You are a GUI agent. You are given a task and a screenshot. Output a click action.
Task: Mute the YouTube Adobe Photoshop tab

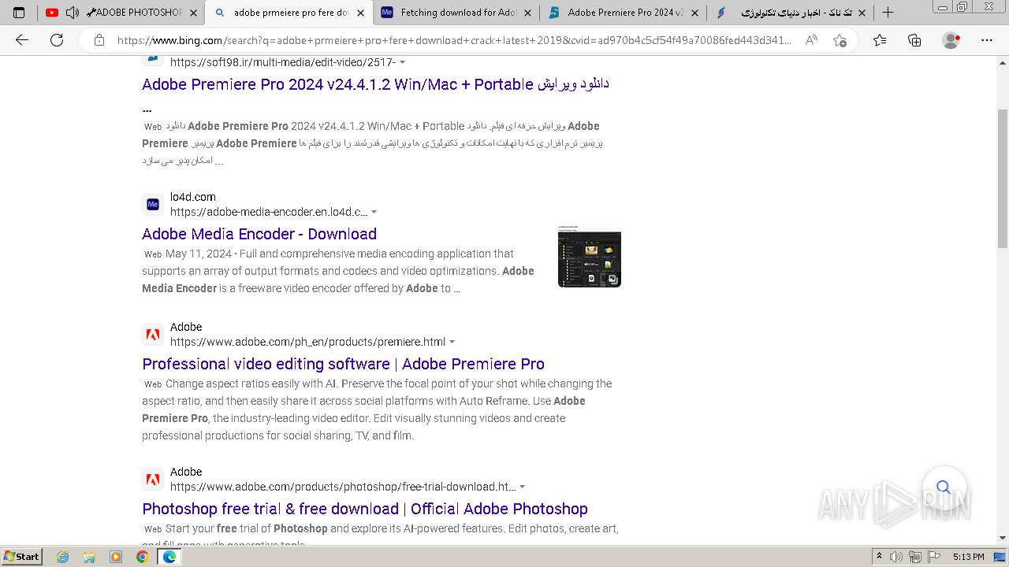point(72,13)
